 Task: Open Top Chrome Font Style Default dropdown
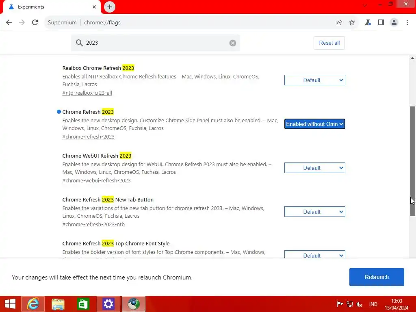(x=315, y=254)
